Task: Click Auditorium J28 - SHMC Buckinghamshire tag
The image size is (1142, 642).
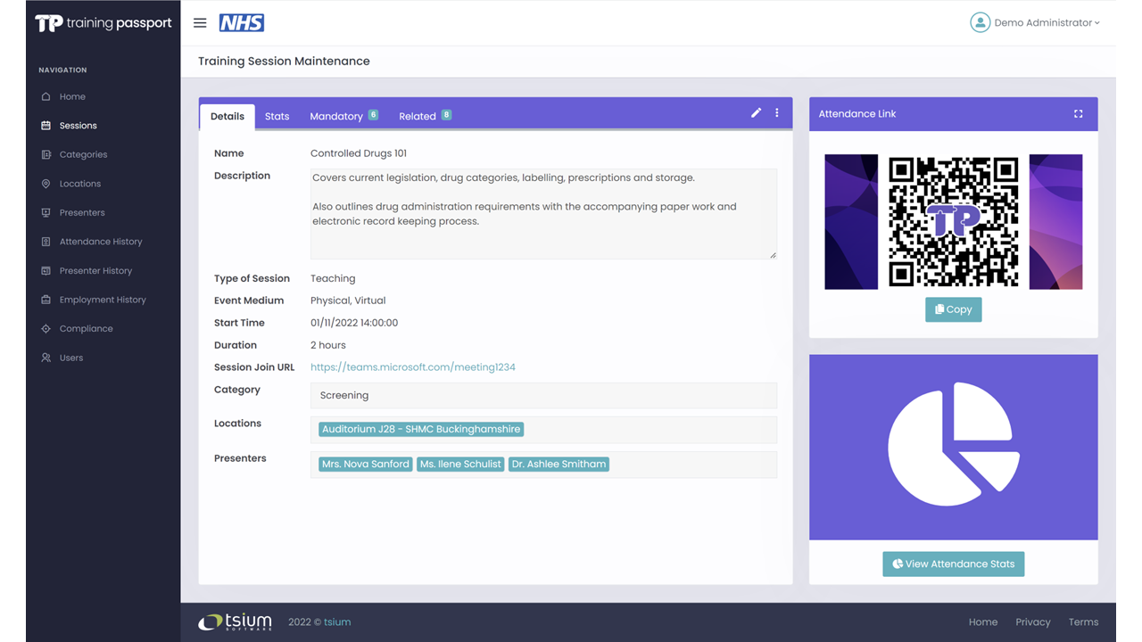Action: coord(421,429)
